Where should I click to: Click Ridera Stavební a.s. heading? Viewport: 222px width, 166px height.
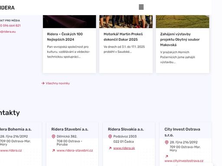(70, 129)
